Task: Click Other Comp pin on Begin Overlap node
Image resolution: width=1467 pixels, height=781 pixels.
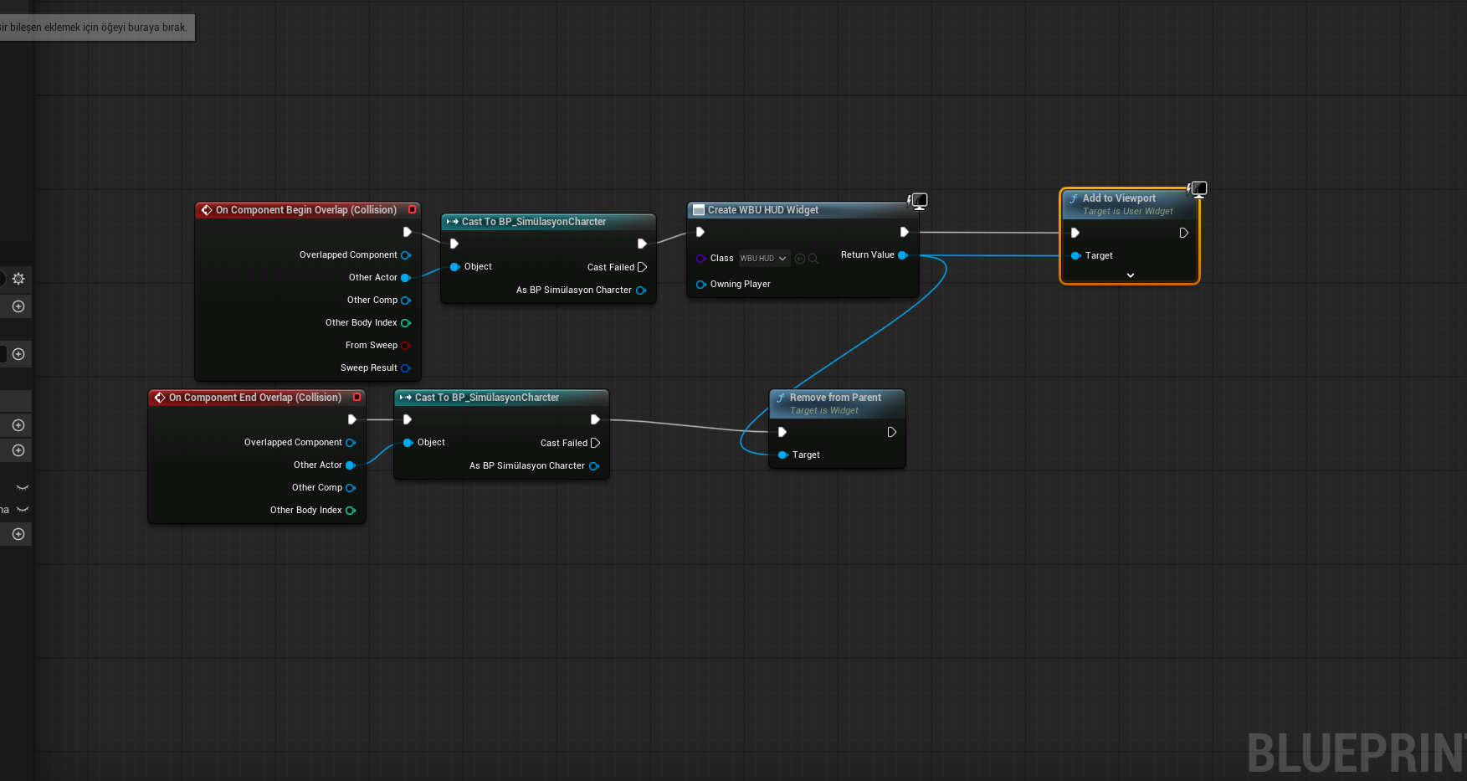Action: coord(406,301)
